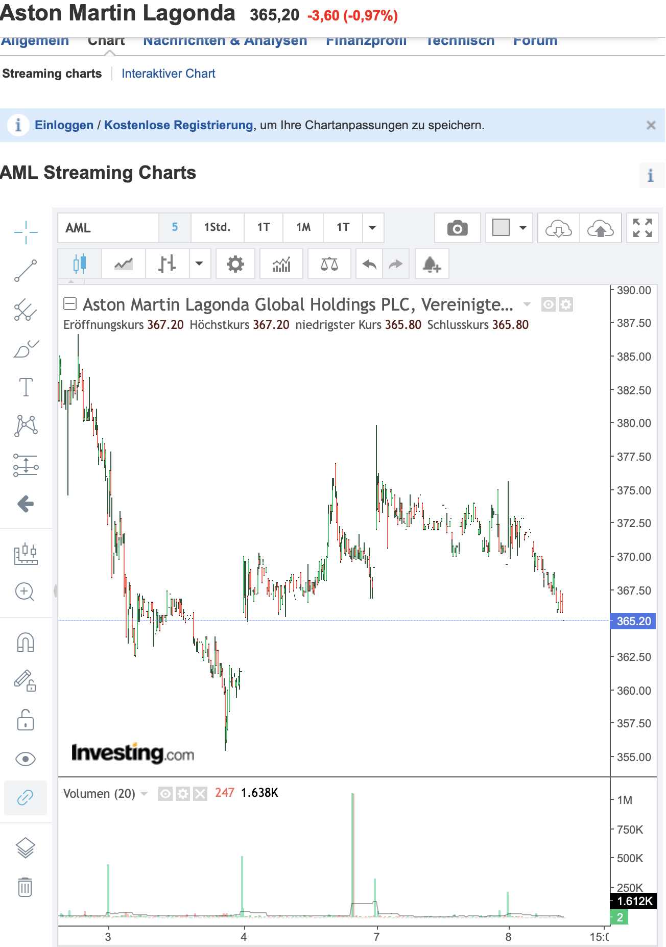
Task: Activate the zoom in magnifier tool
Action: pos(25,592)
